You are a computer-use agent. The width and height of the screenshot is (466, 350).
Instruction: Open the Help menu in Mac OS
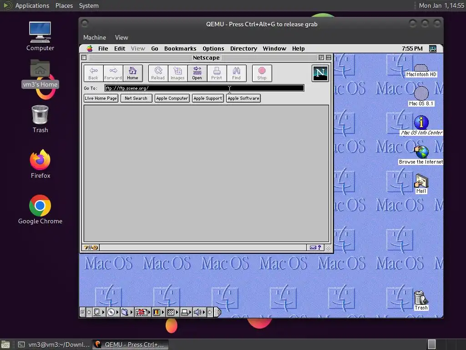pyautogui.click(x=298, y=48)
